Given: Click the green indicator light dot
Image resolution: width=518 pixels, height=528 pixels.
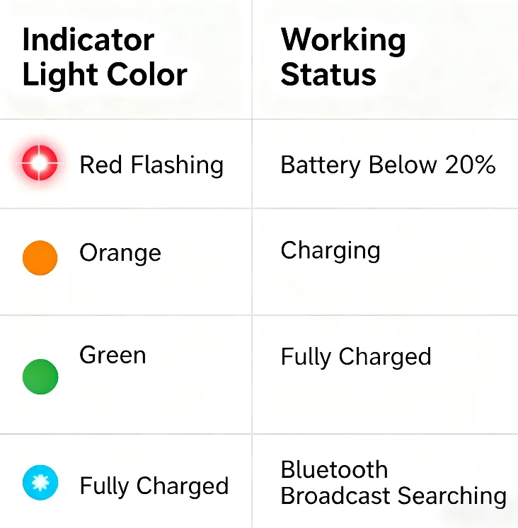Looking at the screenshot, I should click(x=40, y=375).
